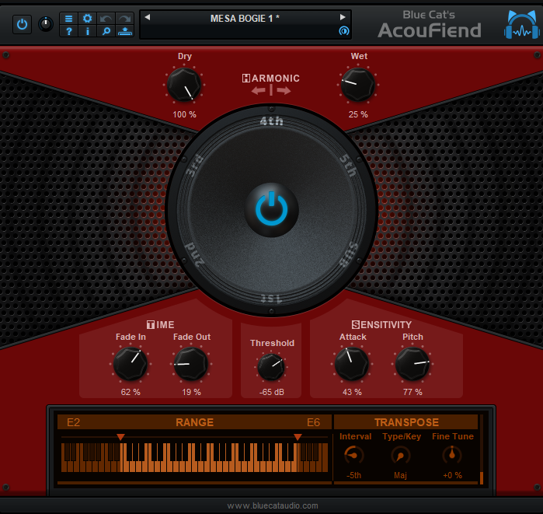Image resolution: width=543 pixels, height=514 pixels.
Task: Click the undo arrow icon
Action: 106,19
